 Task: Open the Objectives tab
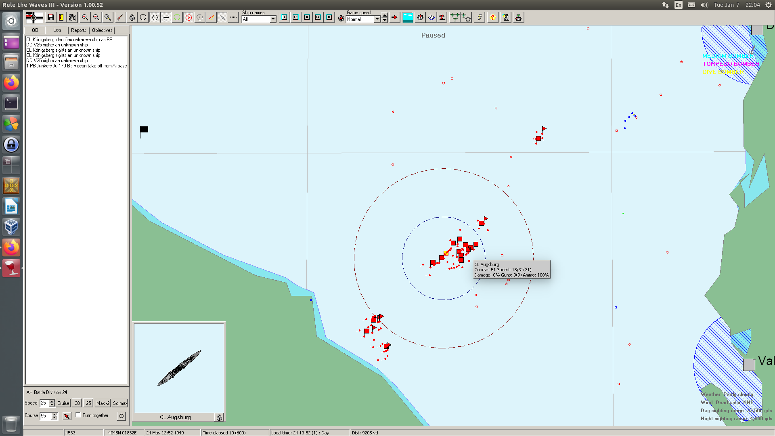[x=102, y=30]
